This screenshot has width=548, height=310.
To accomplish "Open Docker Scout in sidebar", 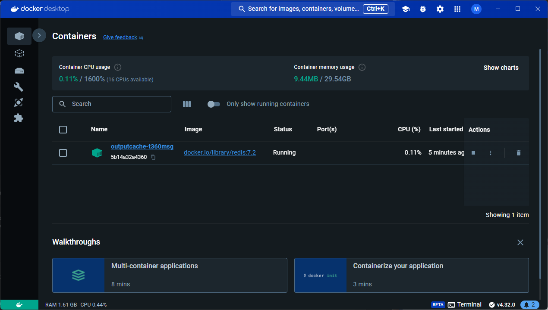I will click(x=19, y=102).
